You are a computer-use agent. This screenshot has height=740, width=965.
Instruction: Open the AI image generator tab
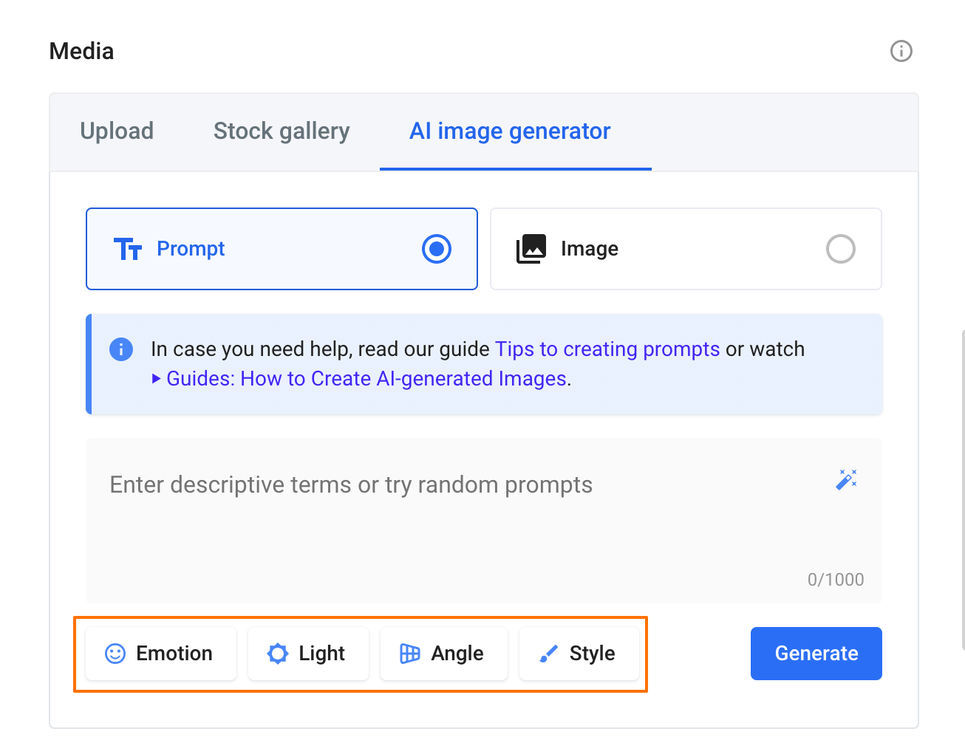[510, 131]
